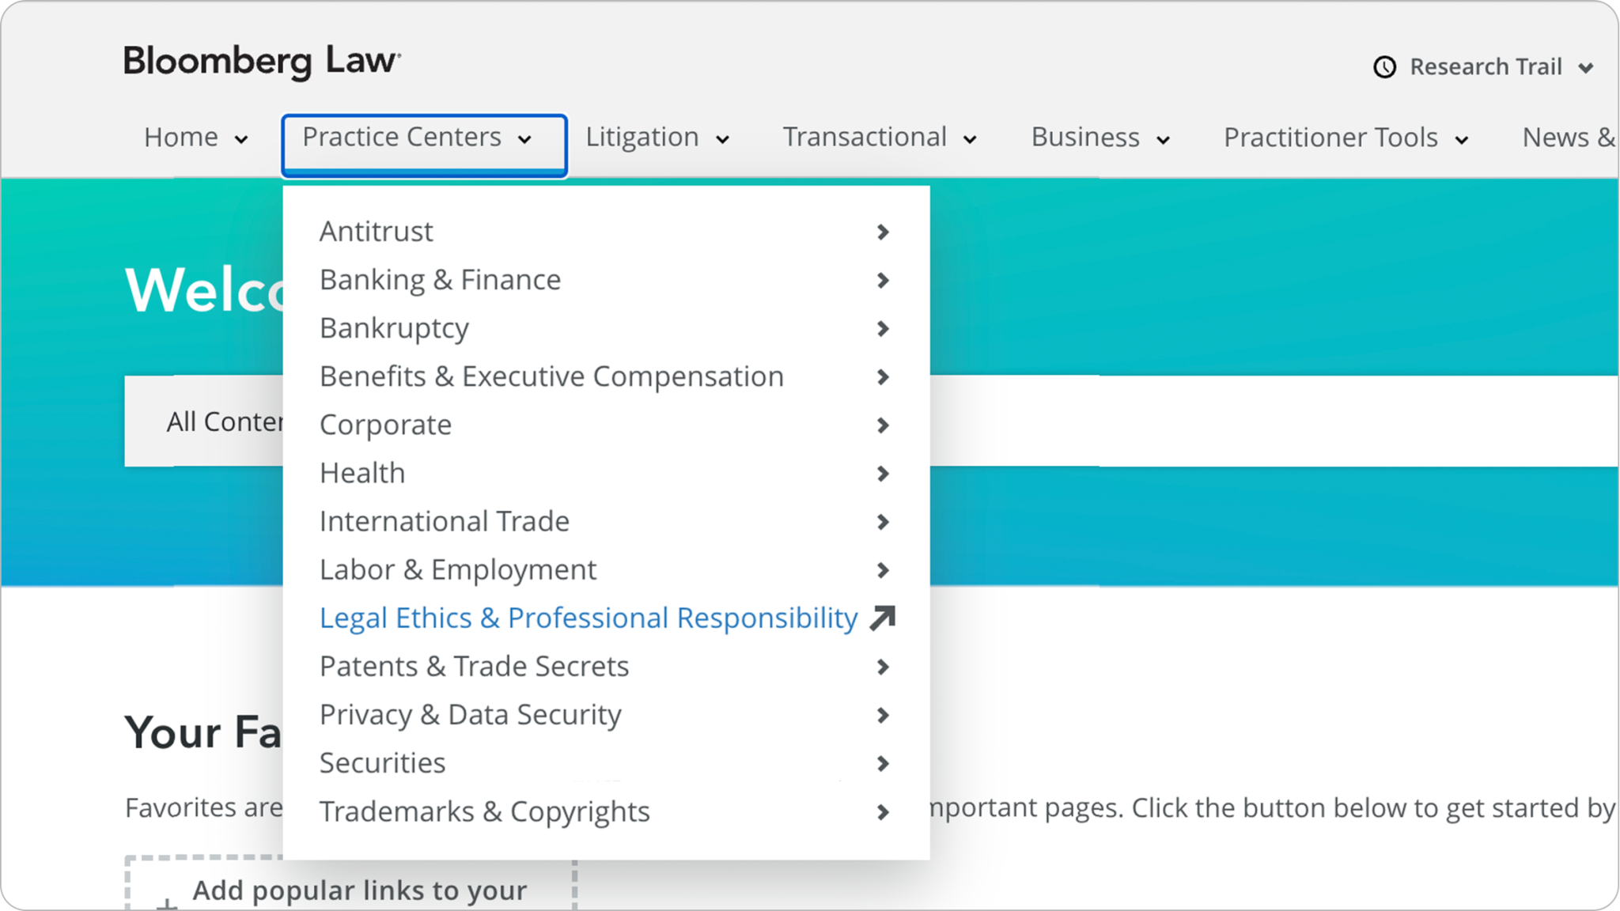Click the external link arrow beside Legal Ethics

click(883, 618)
